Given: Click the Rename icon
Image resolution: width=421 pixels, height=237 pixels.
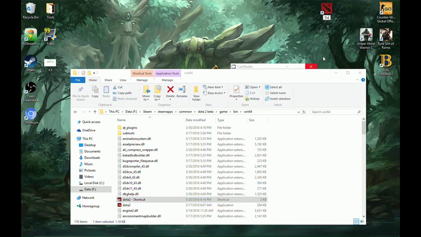Looking at the screenshot, I should 182,90.
